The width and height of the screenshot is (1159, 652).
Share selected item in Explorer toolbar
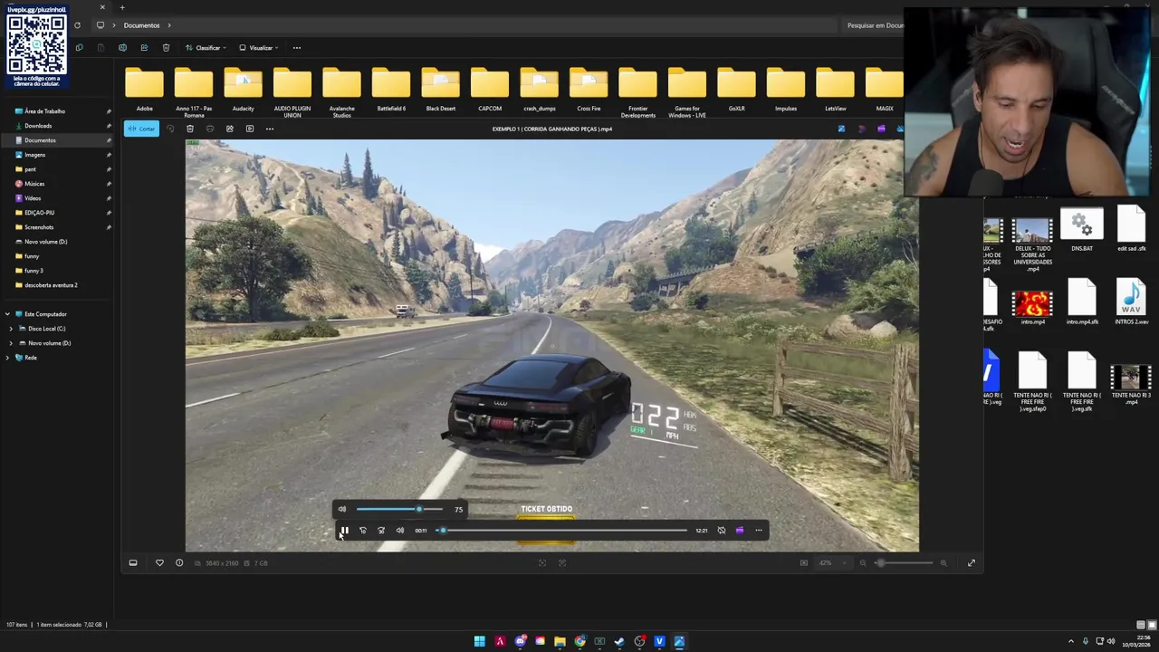click(x=144, y=47)
